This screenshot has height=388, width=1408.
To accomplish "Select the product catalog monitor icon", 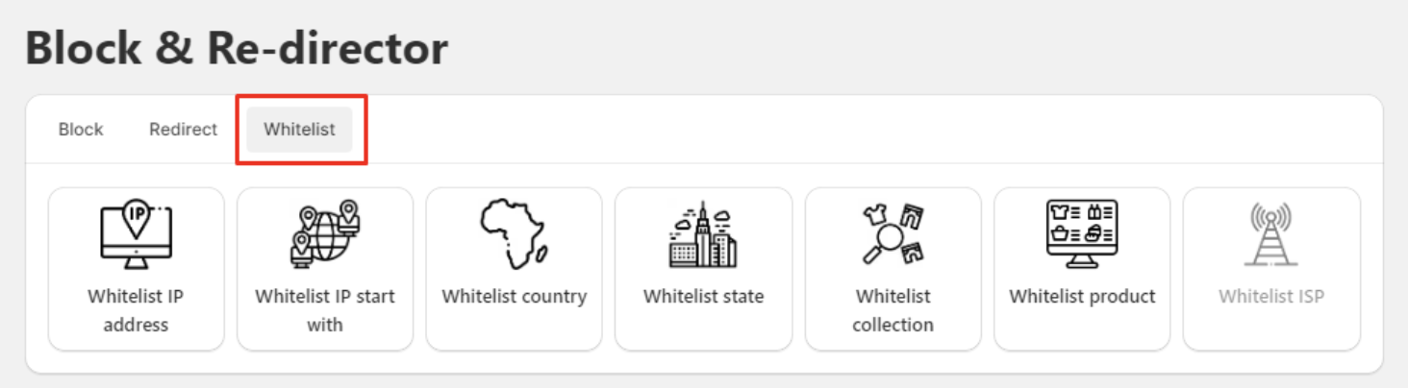I will tap(1082, 233).
